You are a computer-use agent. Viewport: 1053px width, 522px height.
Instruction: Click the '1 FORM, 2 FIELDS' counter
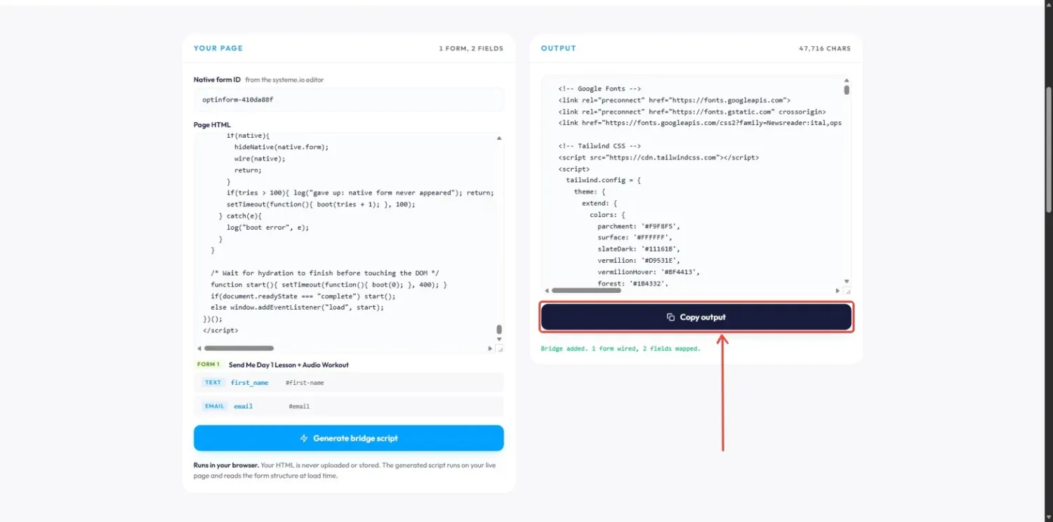pyautogui.click(x=471, y=48)
